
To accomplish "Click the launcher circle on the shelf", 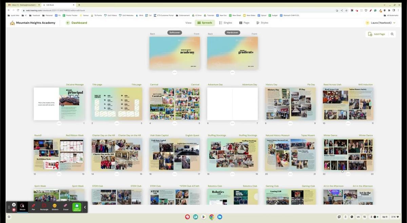I will tap(9, 217).
